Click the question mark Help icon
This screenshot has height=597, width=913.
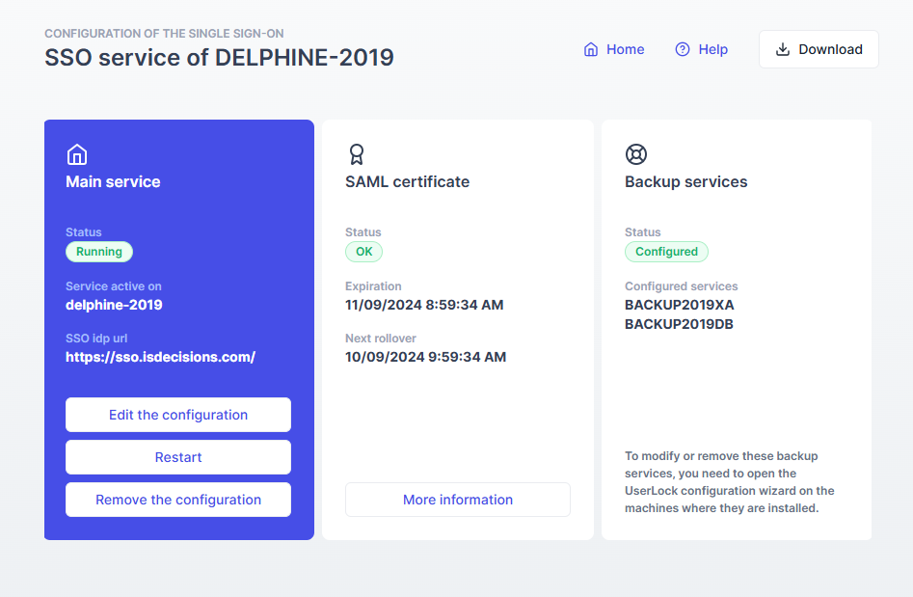683,49
